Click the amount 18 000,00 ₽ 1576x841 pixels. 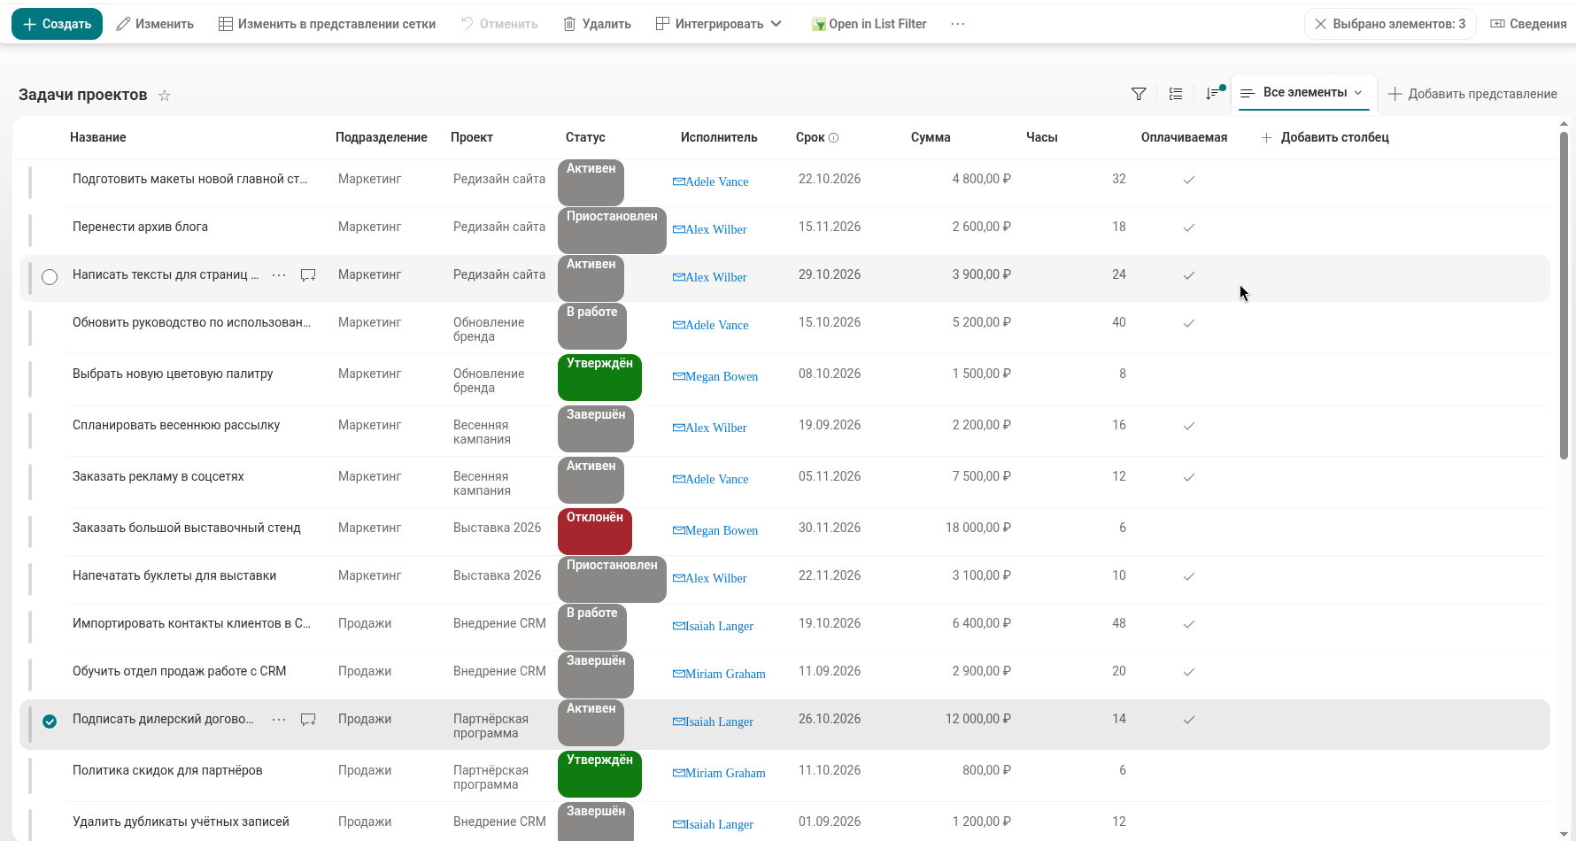tap(978, 528)
